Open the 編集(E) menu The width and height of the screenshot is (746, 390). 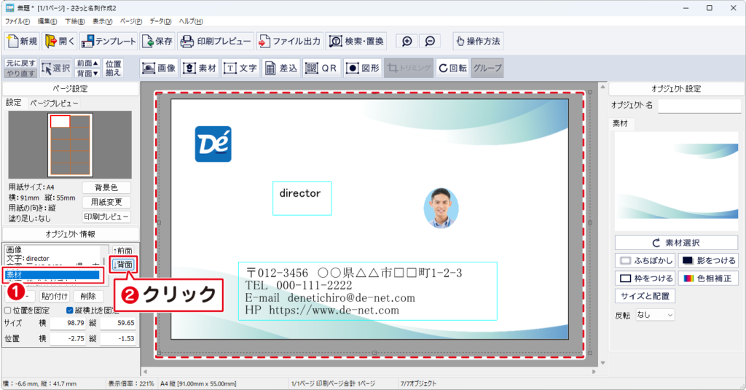(47, 21)
